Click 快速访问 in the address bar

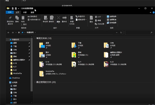tap(30, 32)
